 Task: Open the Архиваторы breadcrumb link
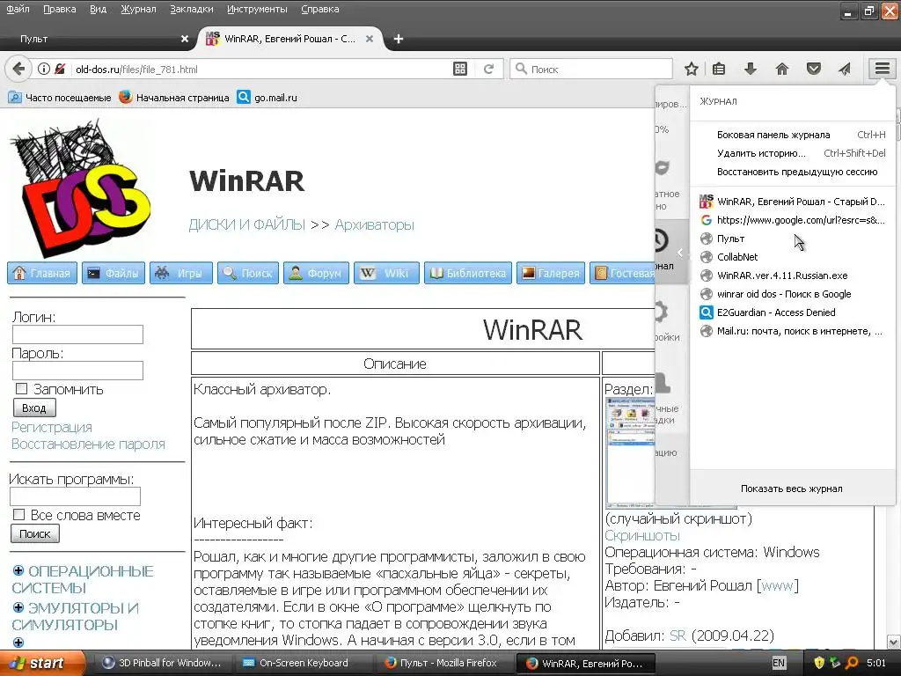pyautogui.click(x=375, y=224)
